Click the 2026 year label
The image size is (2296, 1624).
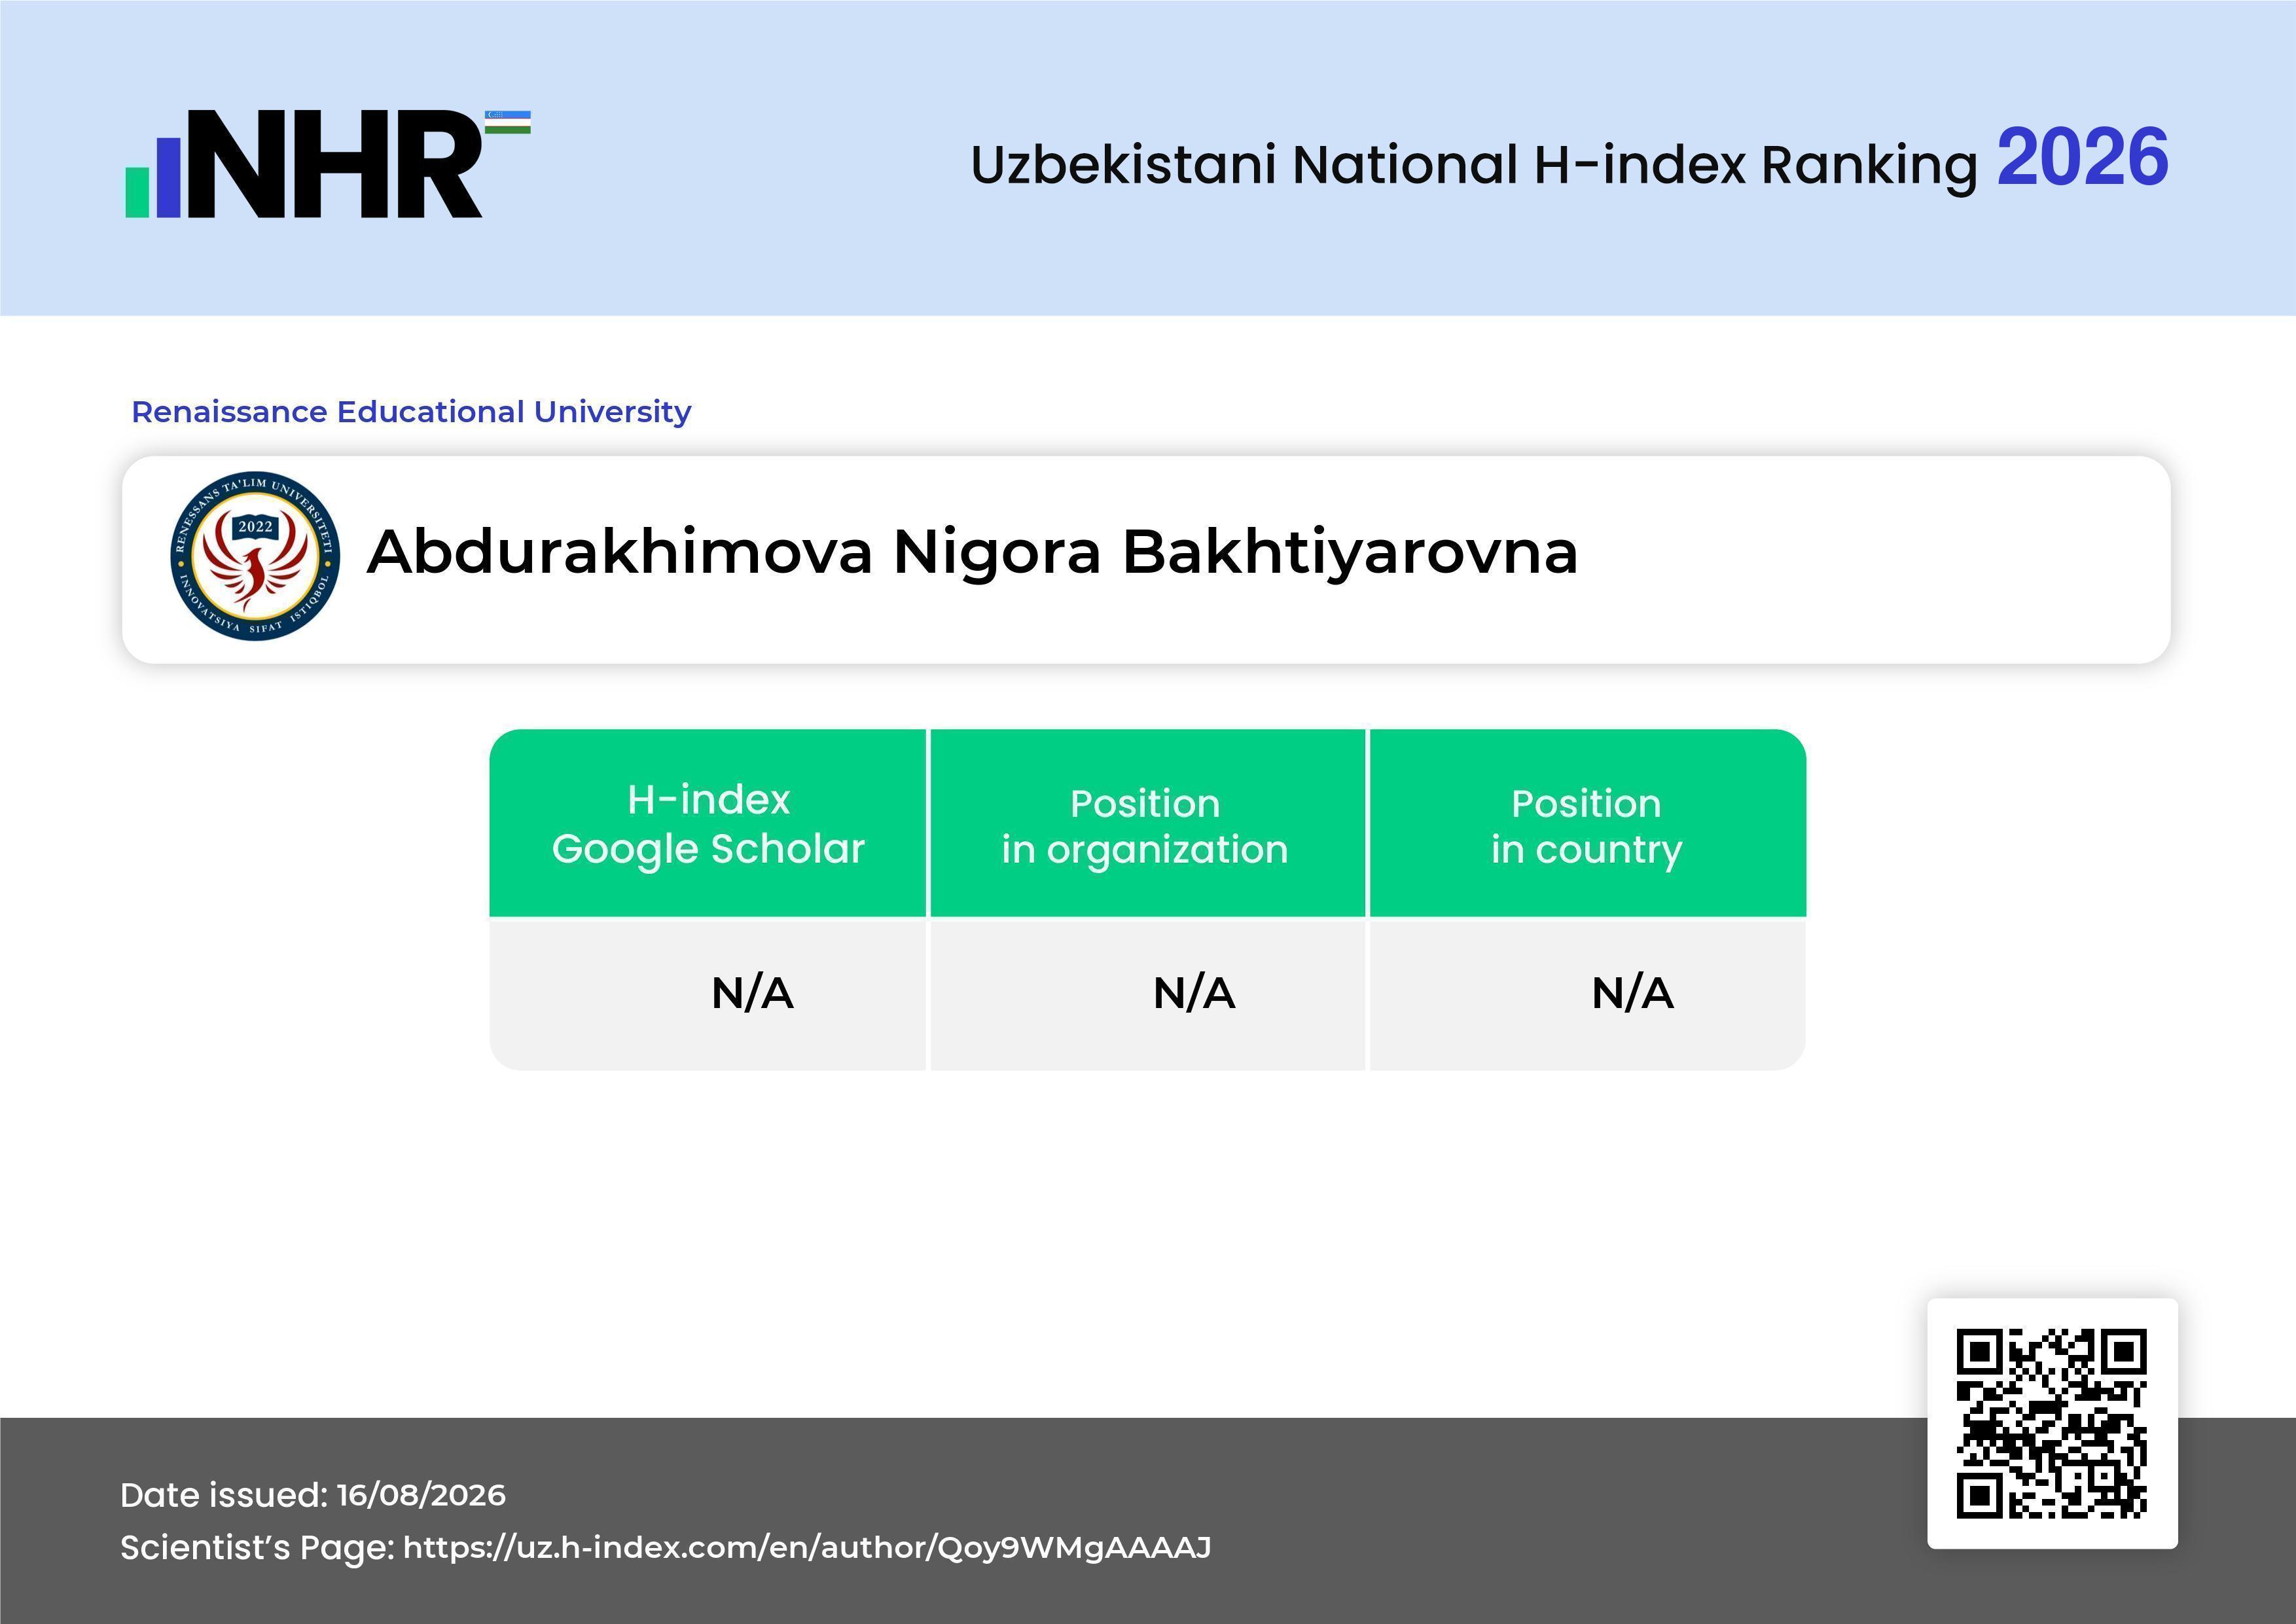pos(2082,158)
